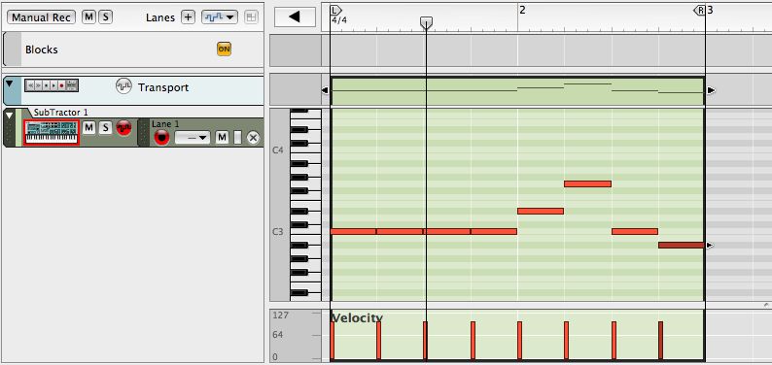Enable record on Lane 1
Image resolution: width=772 pixels, height=365 pixels.
click(161, 138)
